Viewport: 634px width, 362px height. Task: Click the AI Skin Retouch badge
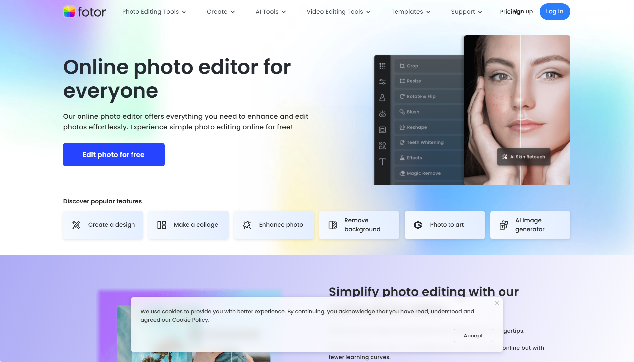(x=523, y=157)
